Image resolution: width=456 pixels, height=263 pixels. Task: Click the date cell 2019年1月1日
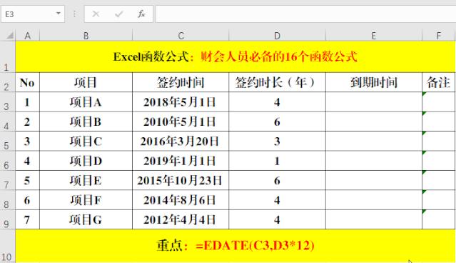[181, 161]
